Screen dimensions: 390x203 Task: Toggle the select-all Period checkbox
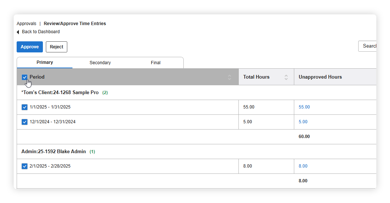[x=24, y=77]
